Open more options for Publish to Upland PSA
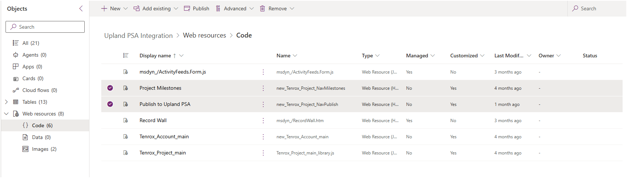 point(263,104)
